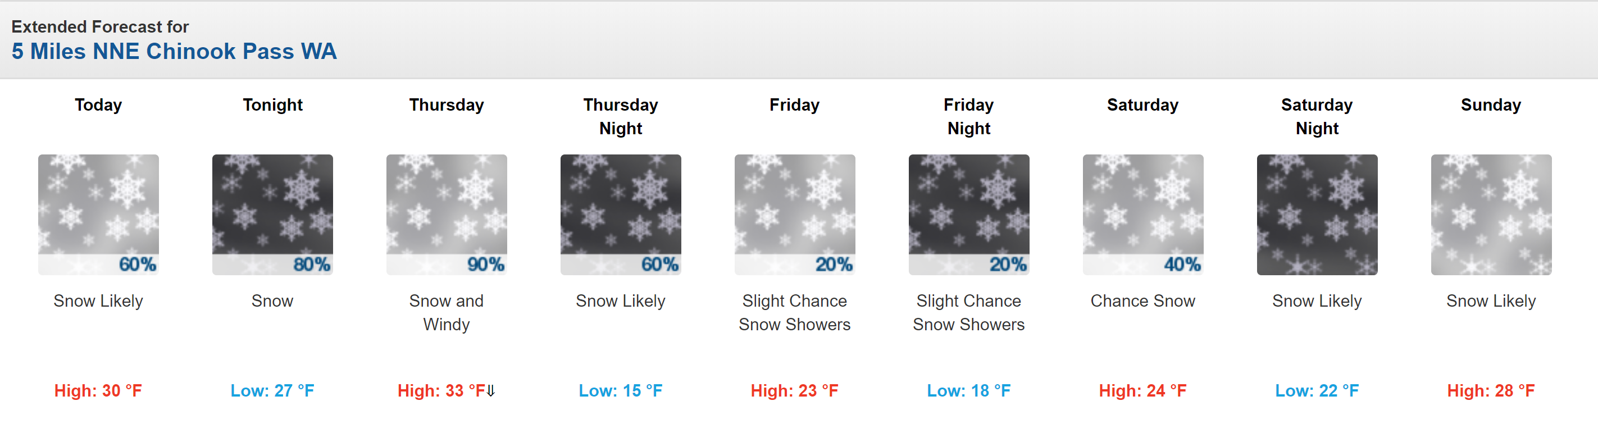Click the Today column heading

tap(98, 105)
